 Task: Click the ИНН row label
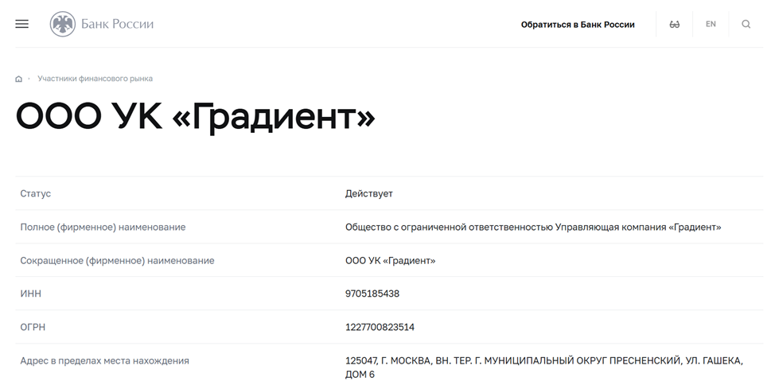tap(31, 294)
